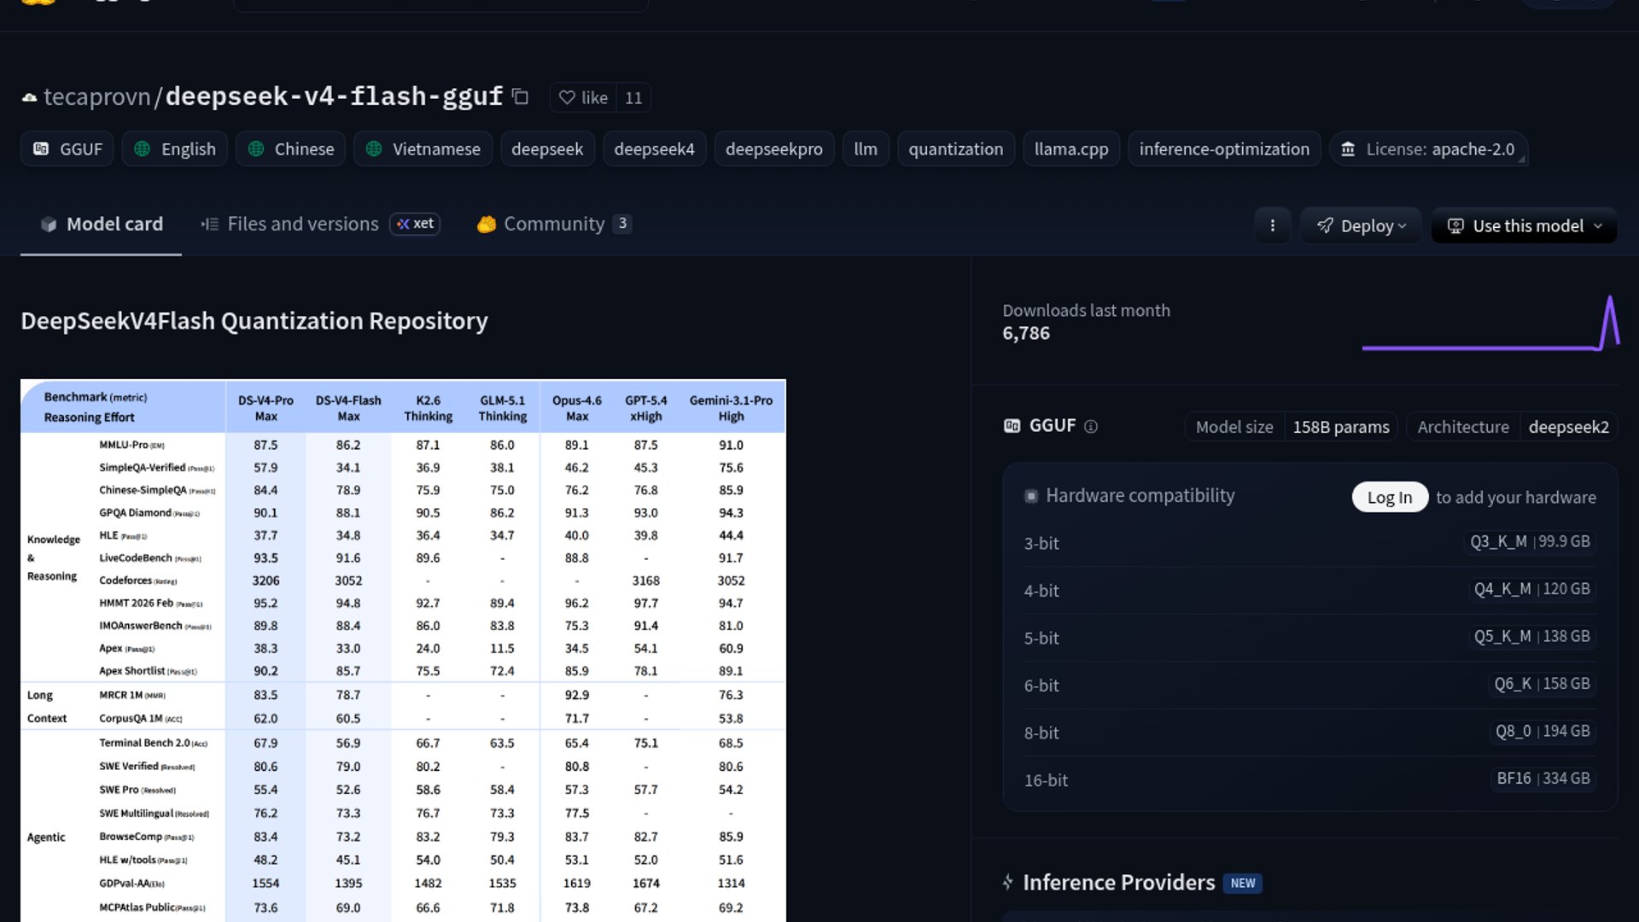Click the Hardware compatibility chip icon

(1031, 497)
